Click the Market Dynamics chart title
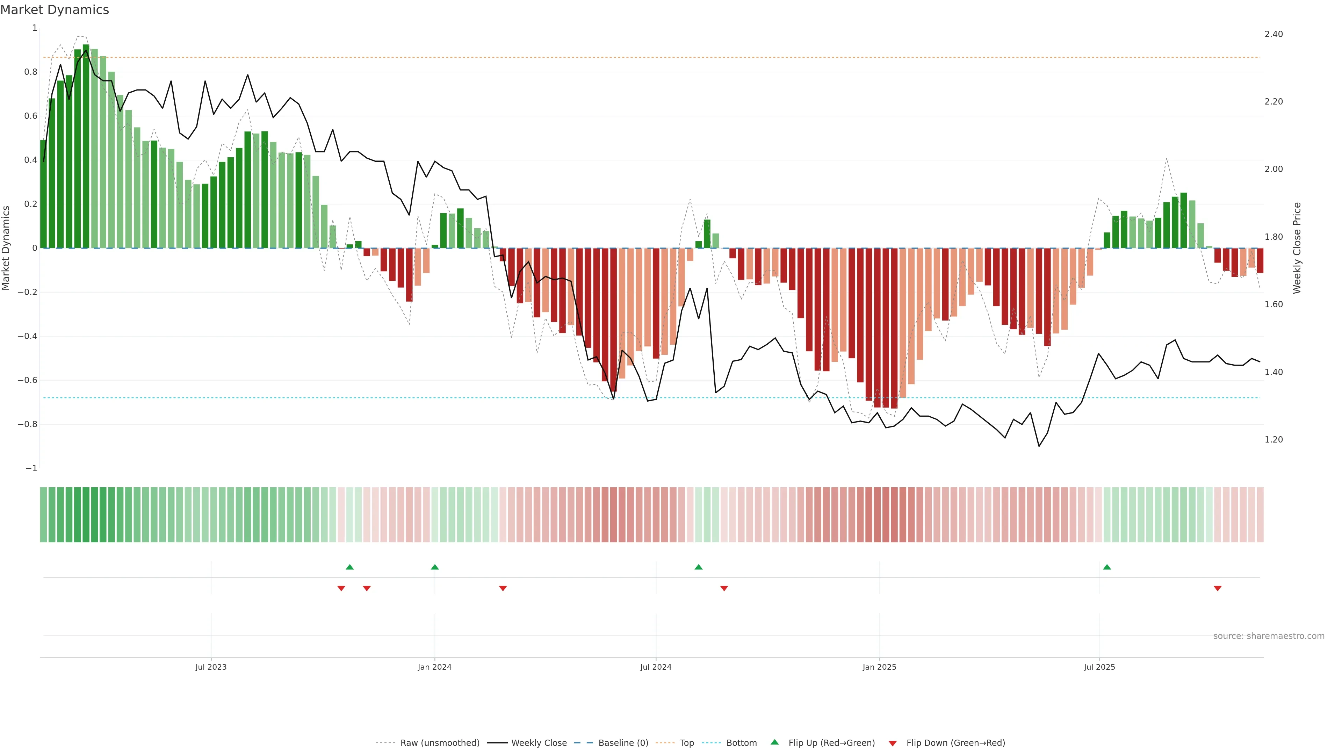The height and width of the screenshot is (755, 1342). (x=55, y=10)
